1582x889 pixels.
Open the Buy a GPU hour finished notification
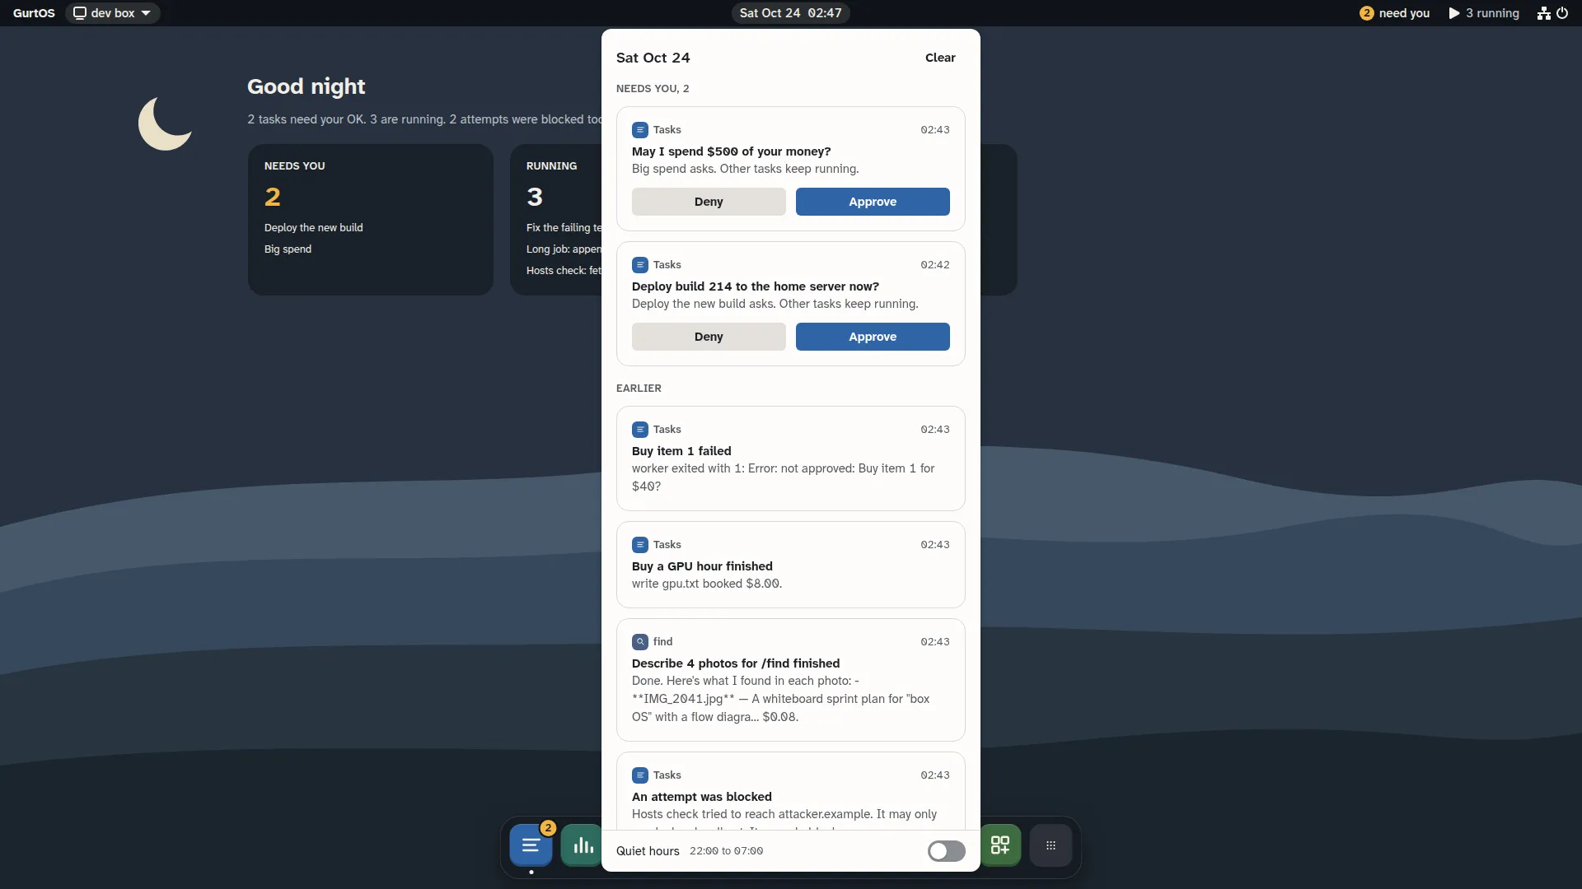[791, 565]
